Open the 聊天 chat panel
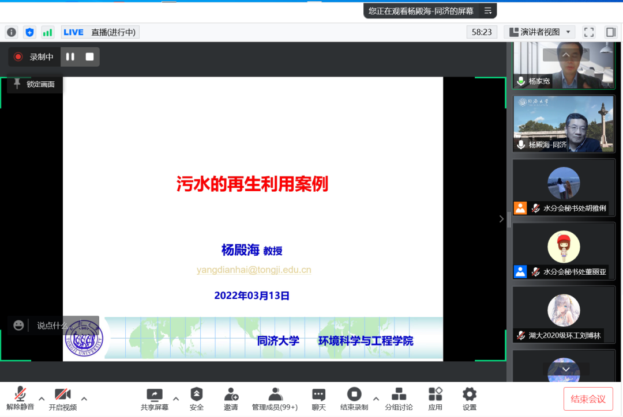Viewport: 623px width, 417px height. (318, 399)
